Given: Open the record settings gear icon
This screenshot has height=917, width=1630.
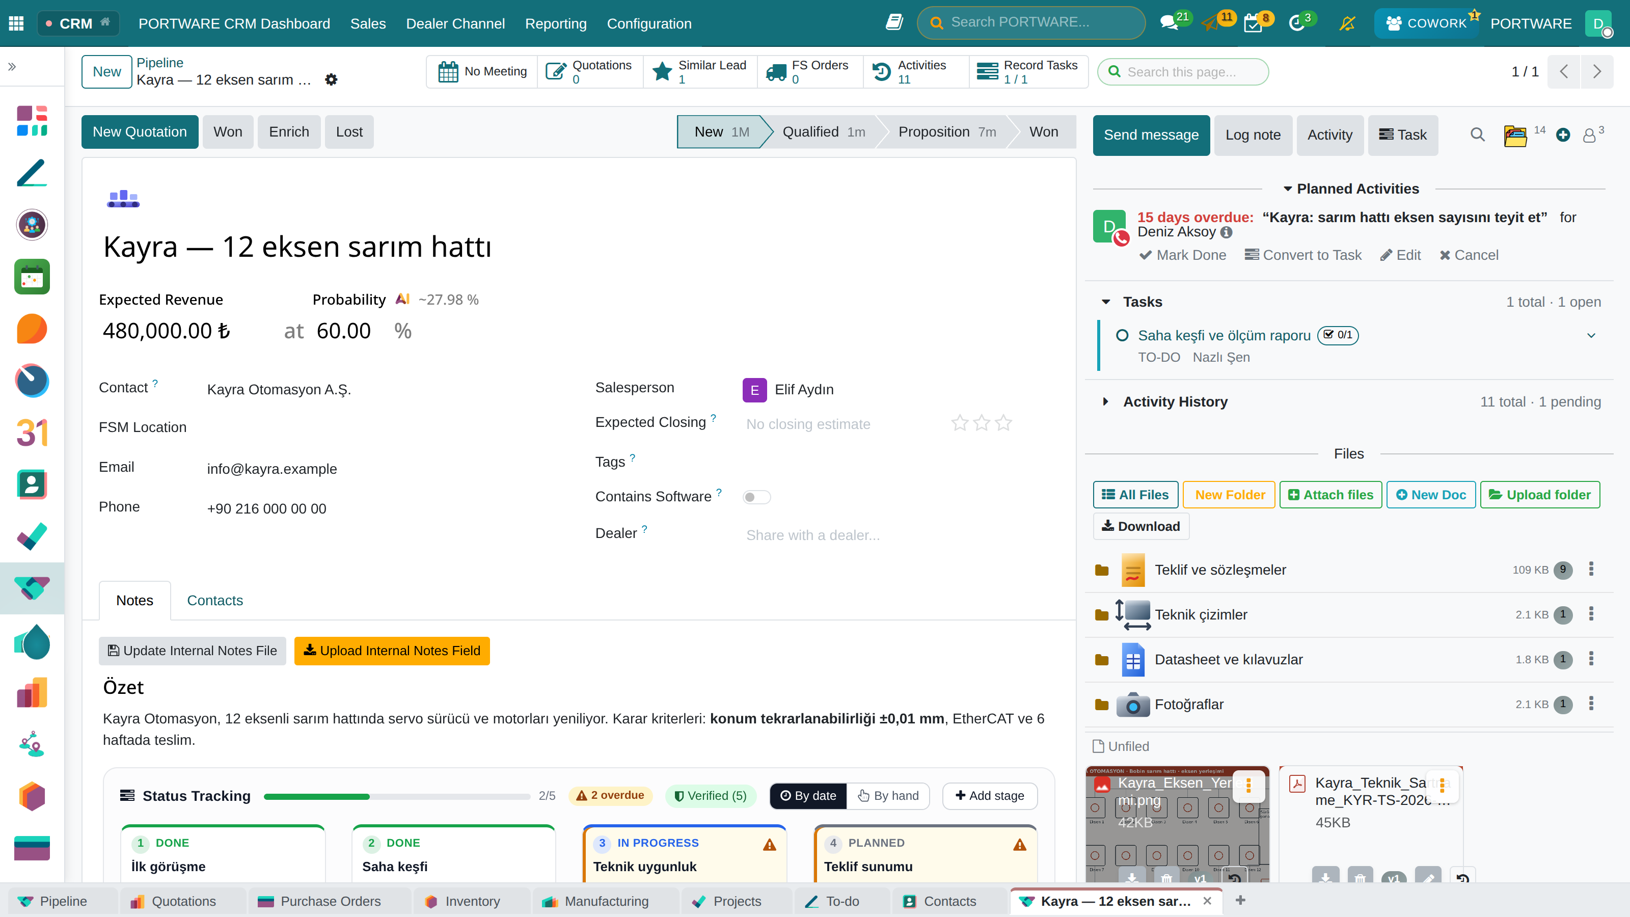Looking at the screenshot, I should tap(331, 80).
